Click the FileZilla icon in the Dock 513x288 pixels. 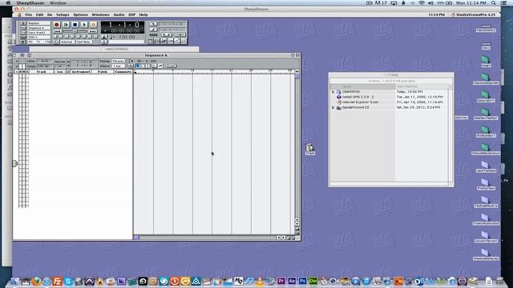(x=58, y=281)
